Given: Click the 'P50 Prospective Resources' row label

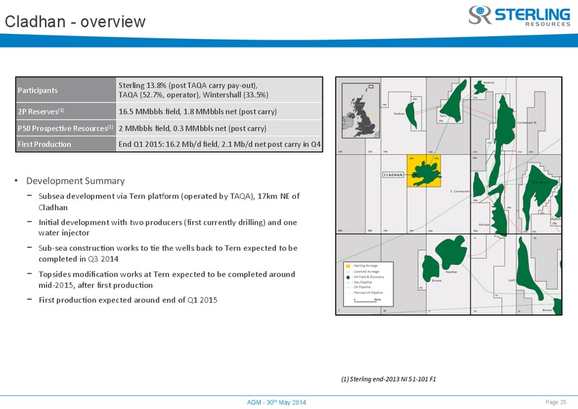Looking at the screenshot, I should (66, 128).
